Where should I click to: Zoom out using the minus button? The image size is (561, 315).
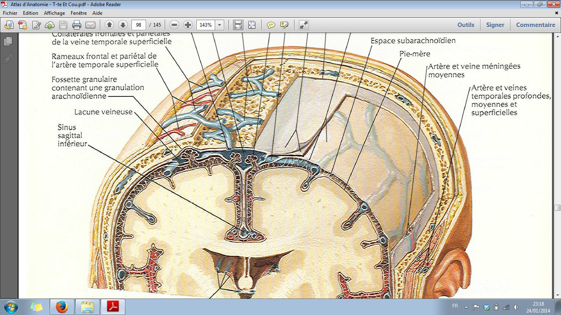point(175,25)
